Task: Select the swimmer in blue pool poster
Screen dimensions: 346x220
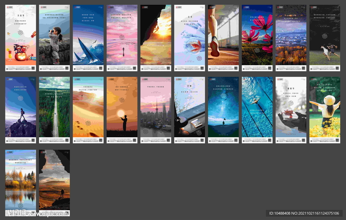Action: tap(257, 110)
